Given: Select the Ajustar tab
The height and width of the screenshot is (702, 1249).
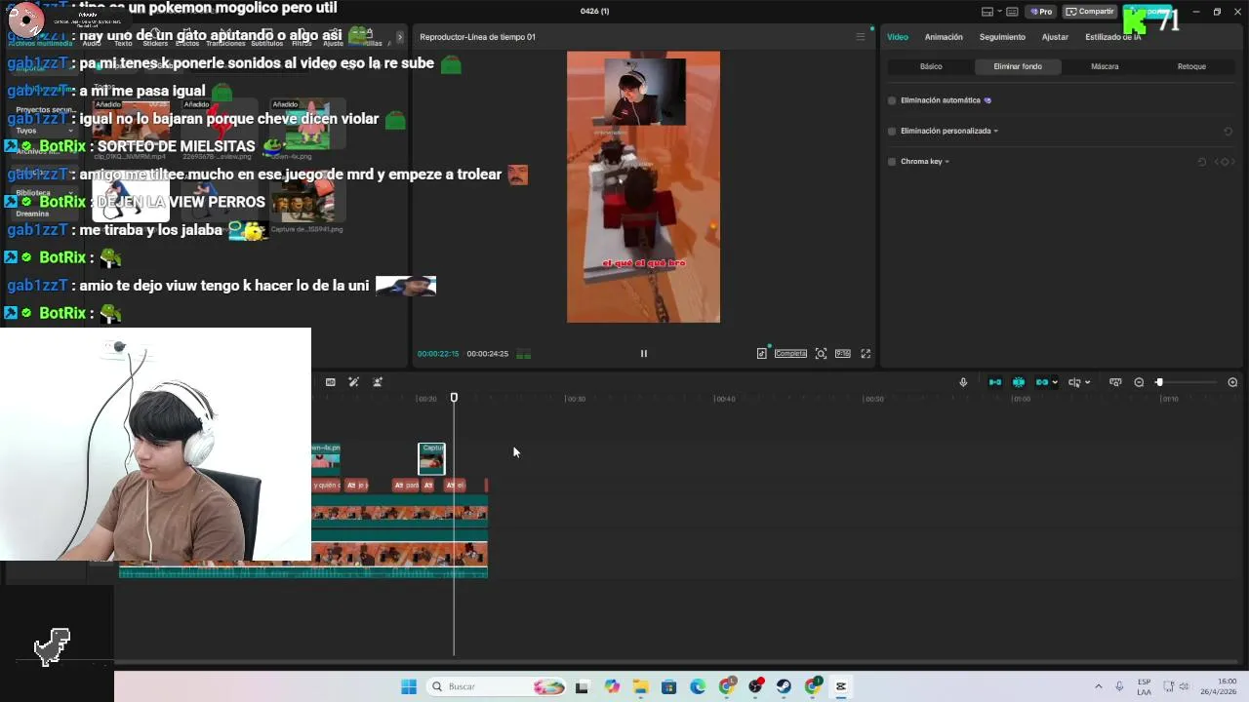Looking at the screenshot, I should pyautogui.click(x=1055, y=37).
